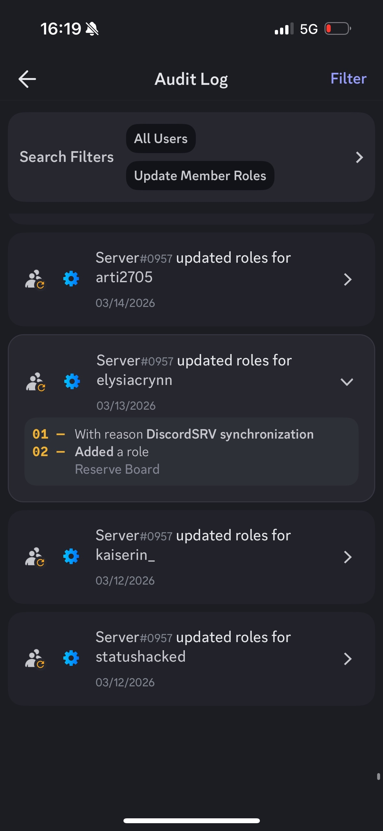The width and height of the screenshot is (383, 831).
Task: Tap blue gear avatar on kaiserin_ entry
Action: [71, 557]
